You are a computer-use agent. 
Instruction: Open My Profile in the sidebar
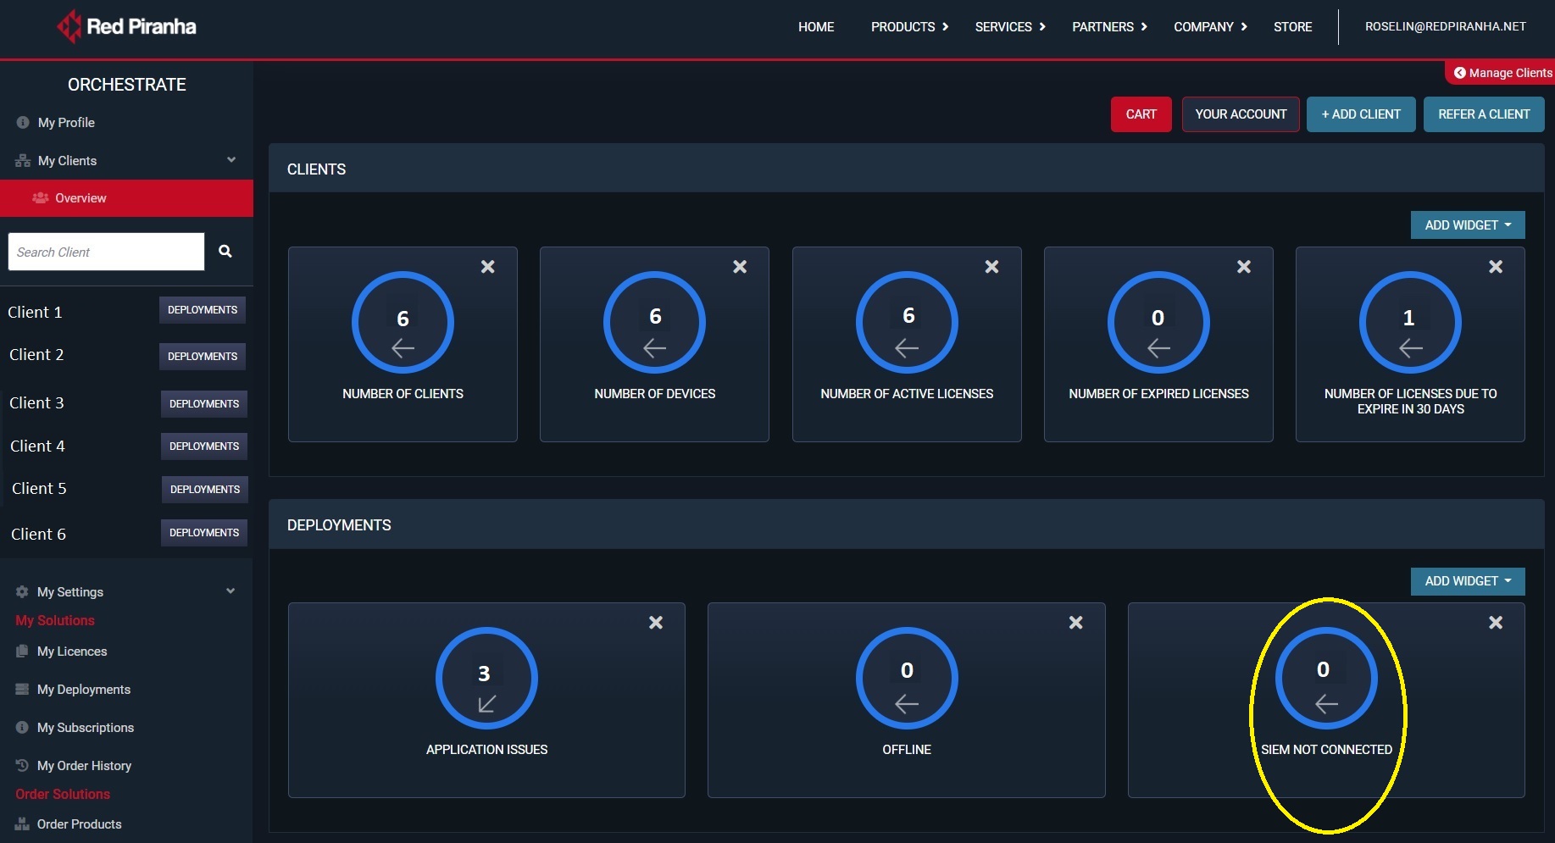point(66,123)
